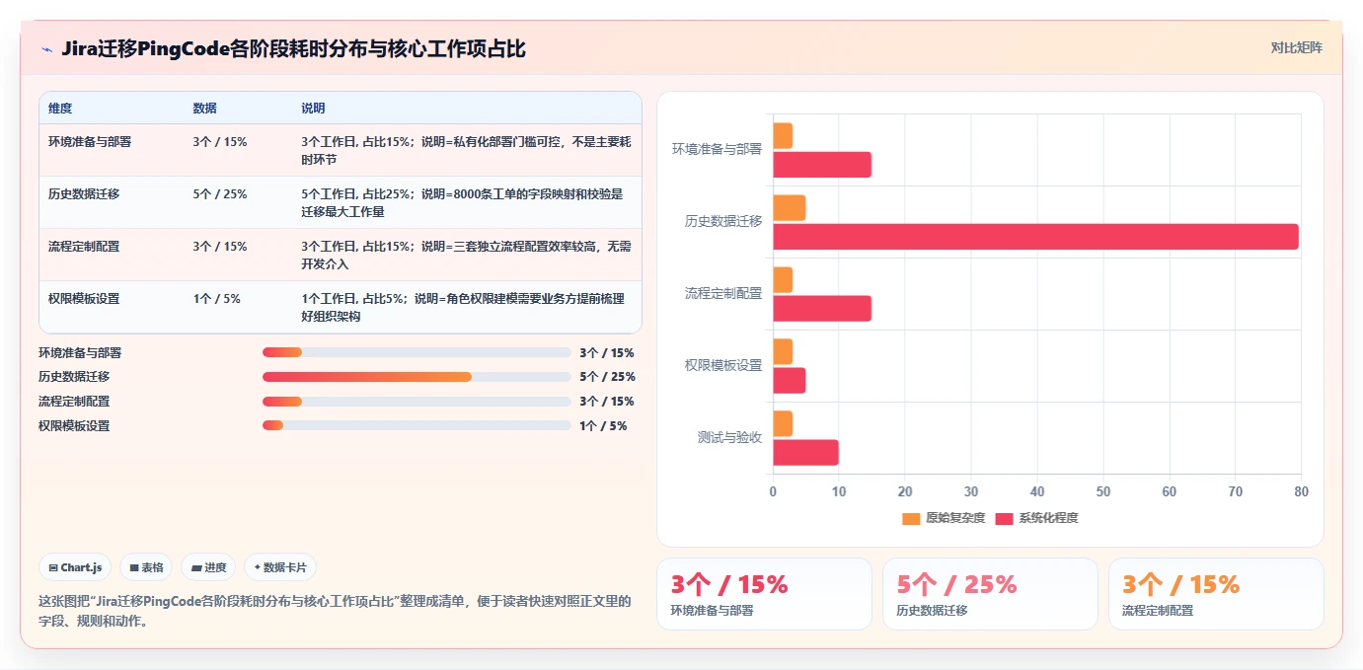The image size is (1363, 670).
Task: Click the x-axis tick label 40
Action: [1037, 491]
